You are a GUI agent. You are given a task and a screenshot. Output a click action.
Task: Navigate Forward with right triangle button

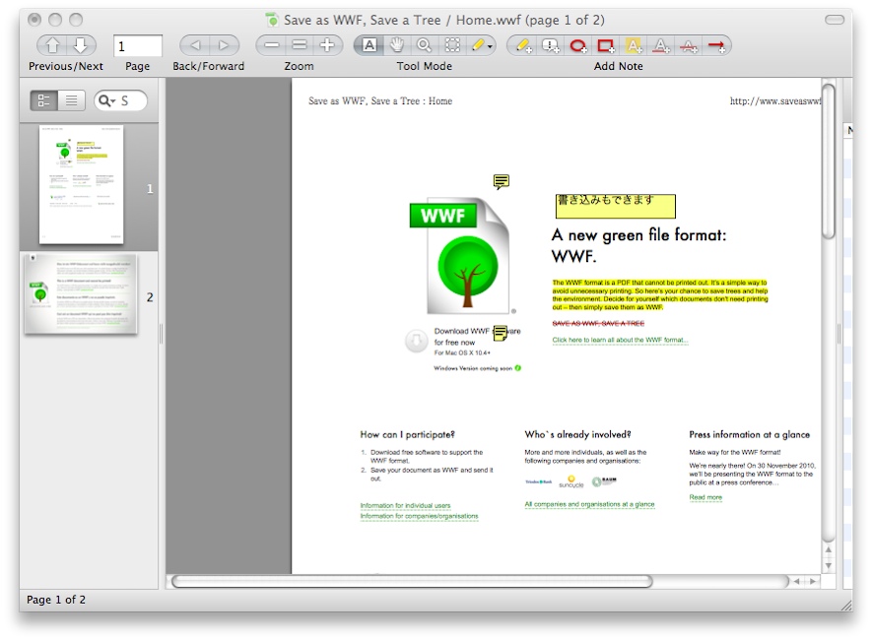[224, 45]
